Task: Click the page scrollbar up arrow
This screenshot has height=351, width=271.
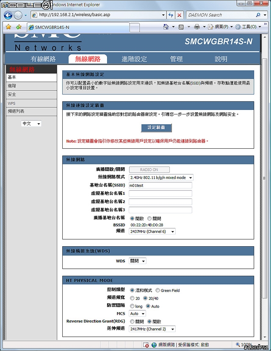Action: [265, 37]
